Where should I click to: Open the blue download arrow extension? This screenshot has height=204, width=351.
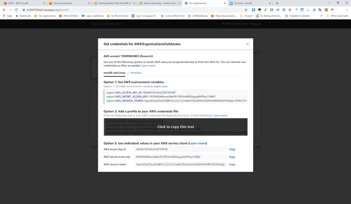pyautogui.click(x=253, y=10)
